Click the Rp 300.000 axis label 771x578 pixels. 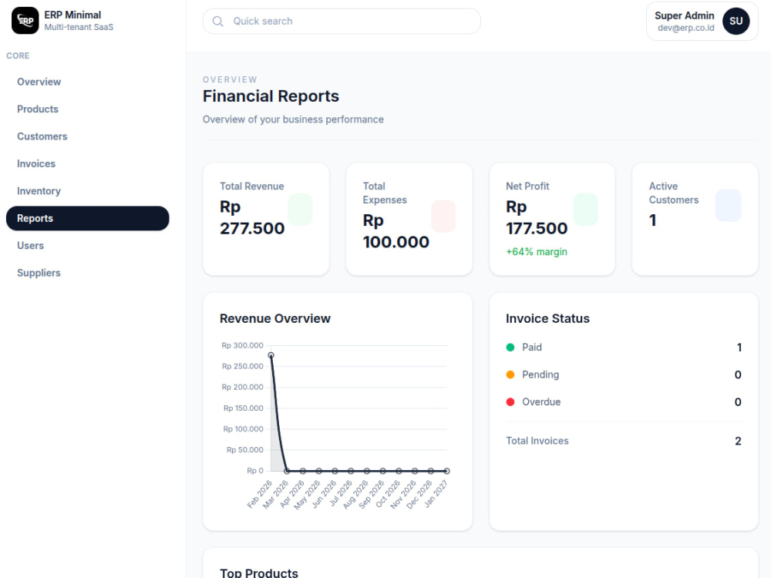pos(242,345)
